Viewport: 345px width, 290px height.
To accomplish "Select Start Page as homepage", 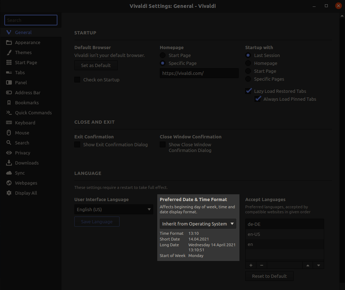I will [x=163, y=56].
